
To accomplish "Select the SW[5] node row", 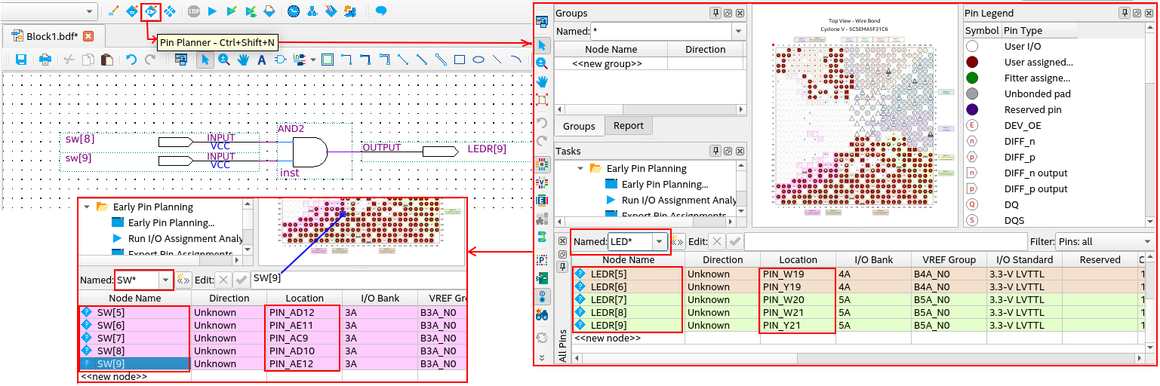I will click(134, 312).
